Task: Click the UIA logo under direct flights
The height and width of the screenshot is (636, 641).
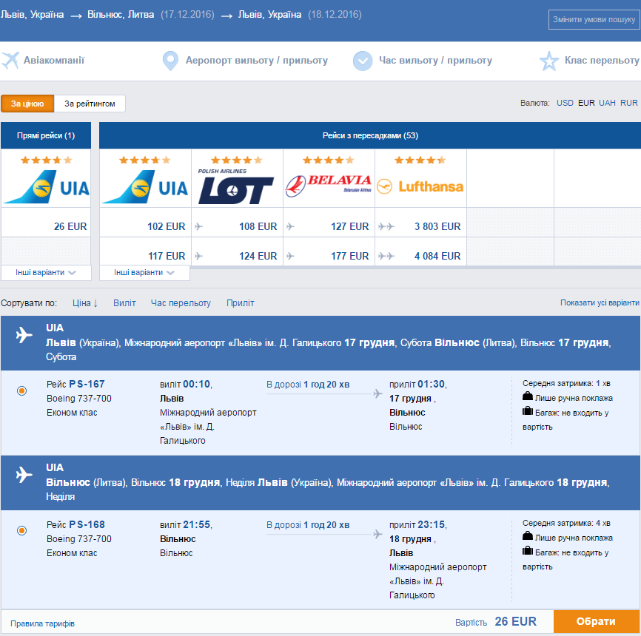Action: click(46, 186)
